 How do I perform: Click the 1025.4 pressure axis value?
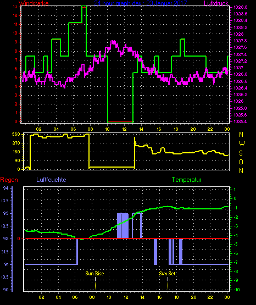[241, 121]
